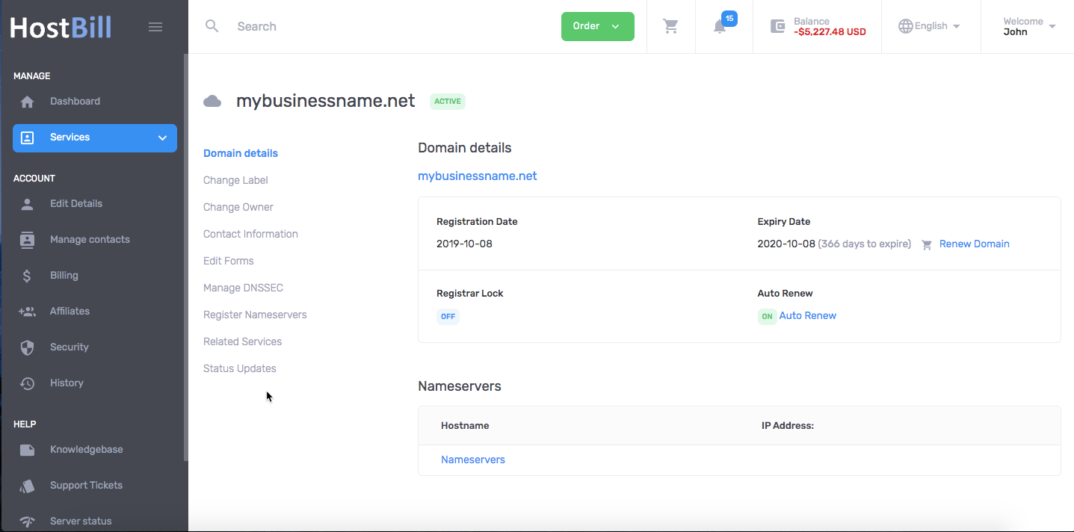
Task: Select Change Label option
Action: 235,180
